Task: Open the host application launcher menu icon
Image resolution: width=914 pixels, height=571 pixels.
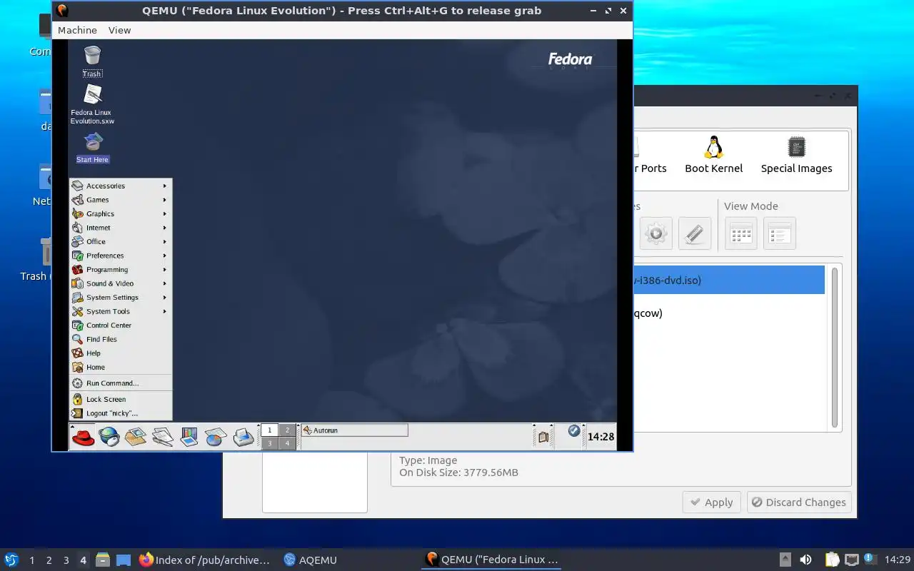Action: pos(11,560)
